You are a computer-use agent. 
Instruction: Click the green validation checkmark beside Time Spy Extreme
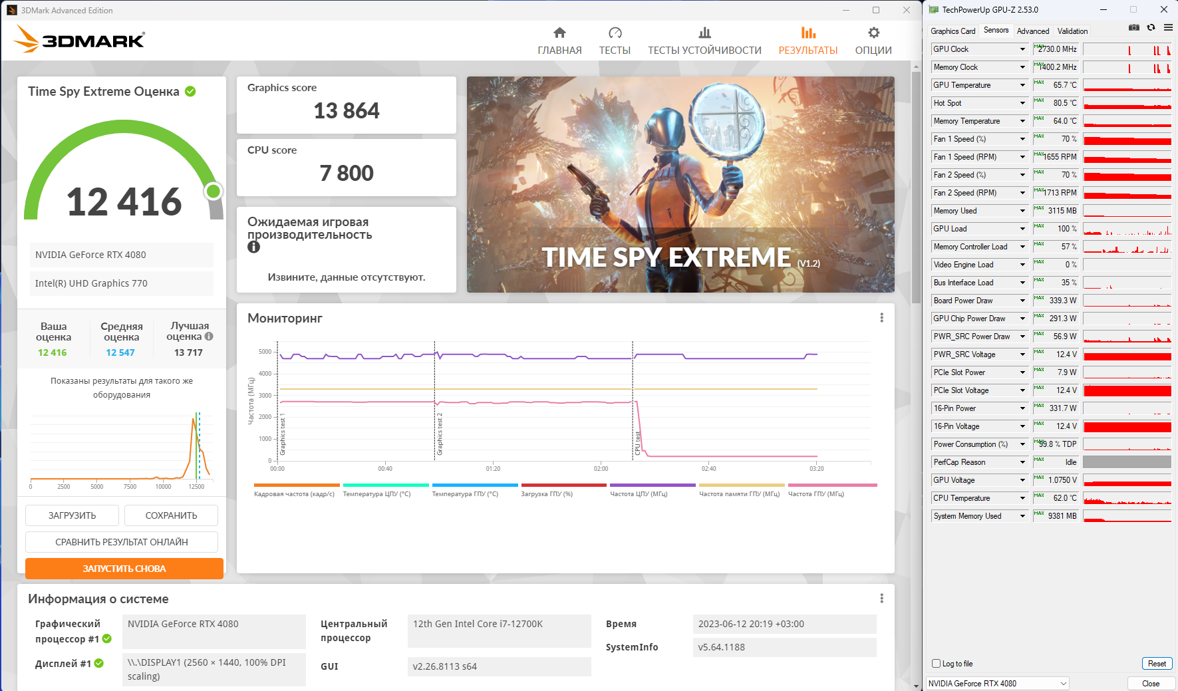[190, 91]
